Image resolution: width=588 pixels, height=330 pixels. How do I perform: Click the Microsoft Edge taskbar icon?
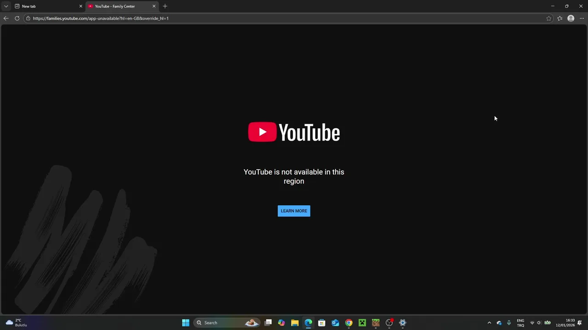point(308,323)
